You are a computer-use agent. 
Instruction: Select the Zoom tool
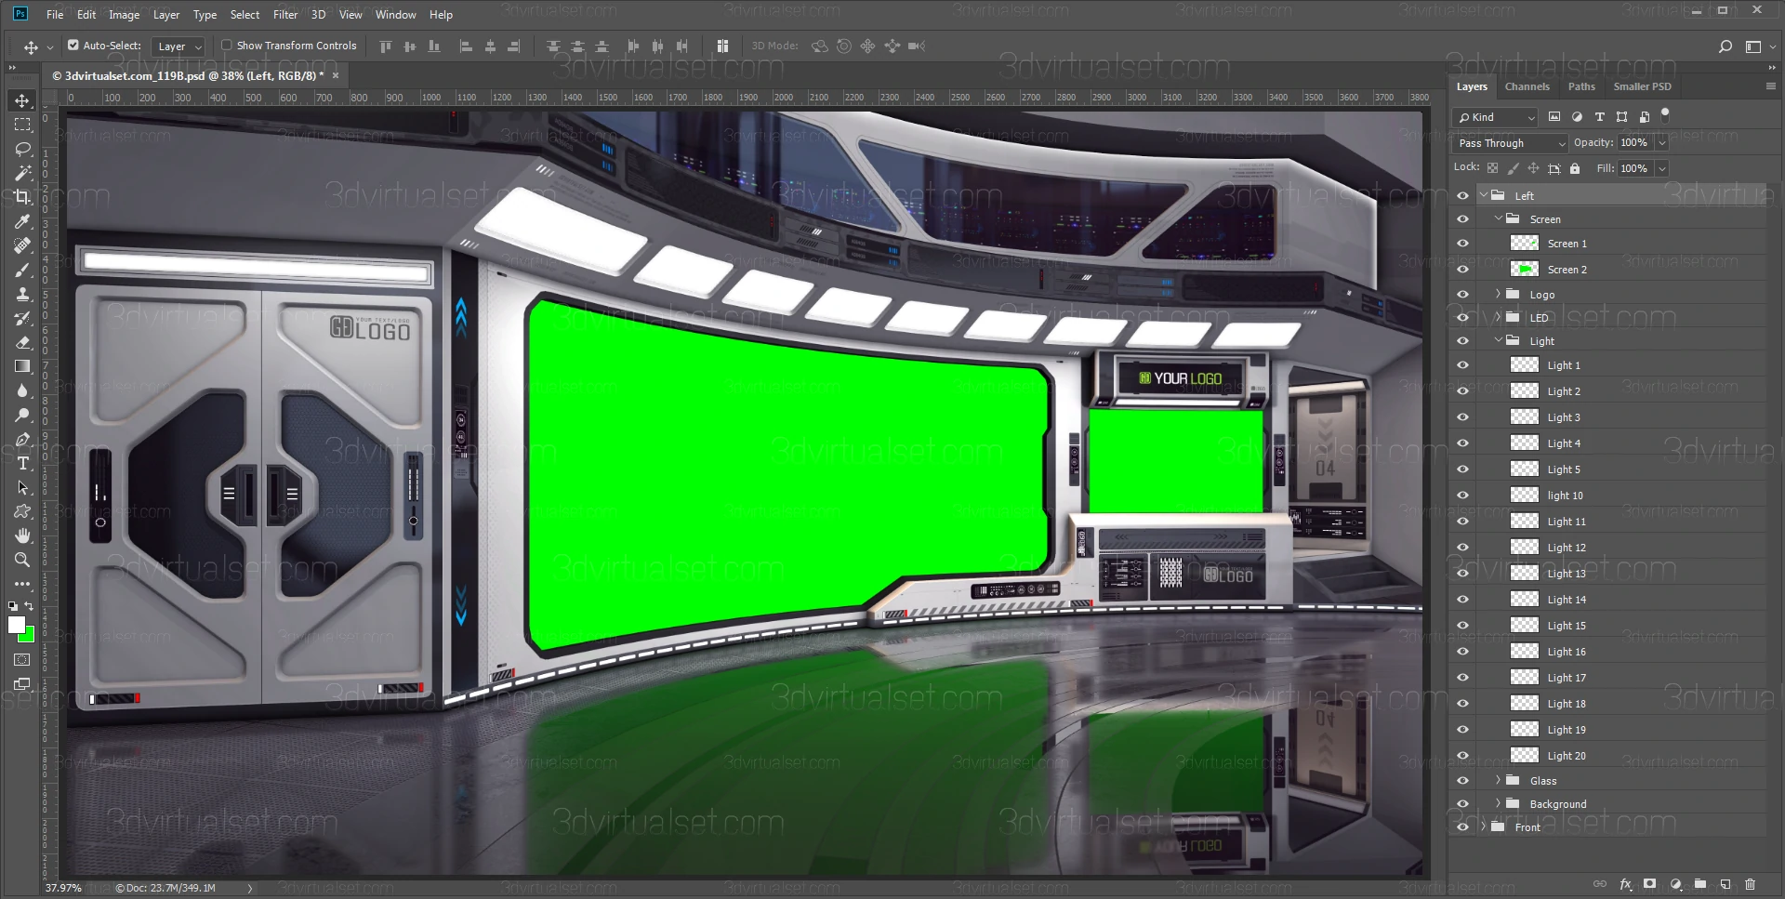click(22, 560)
